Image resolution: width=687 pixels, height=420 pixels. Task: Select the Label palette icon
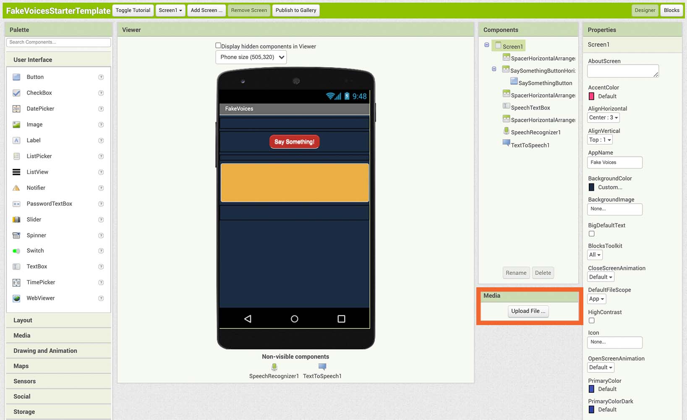(16, 140)
